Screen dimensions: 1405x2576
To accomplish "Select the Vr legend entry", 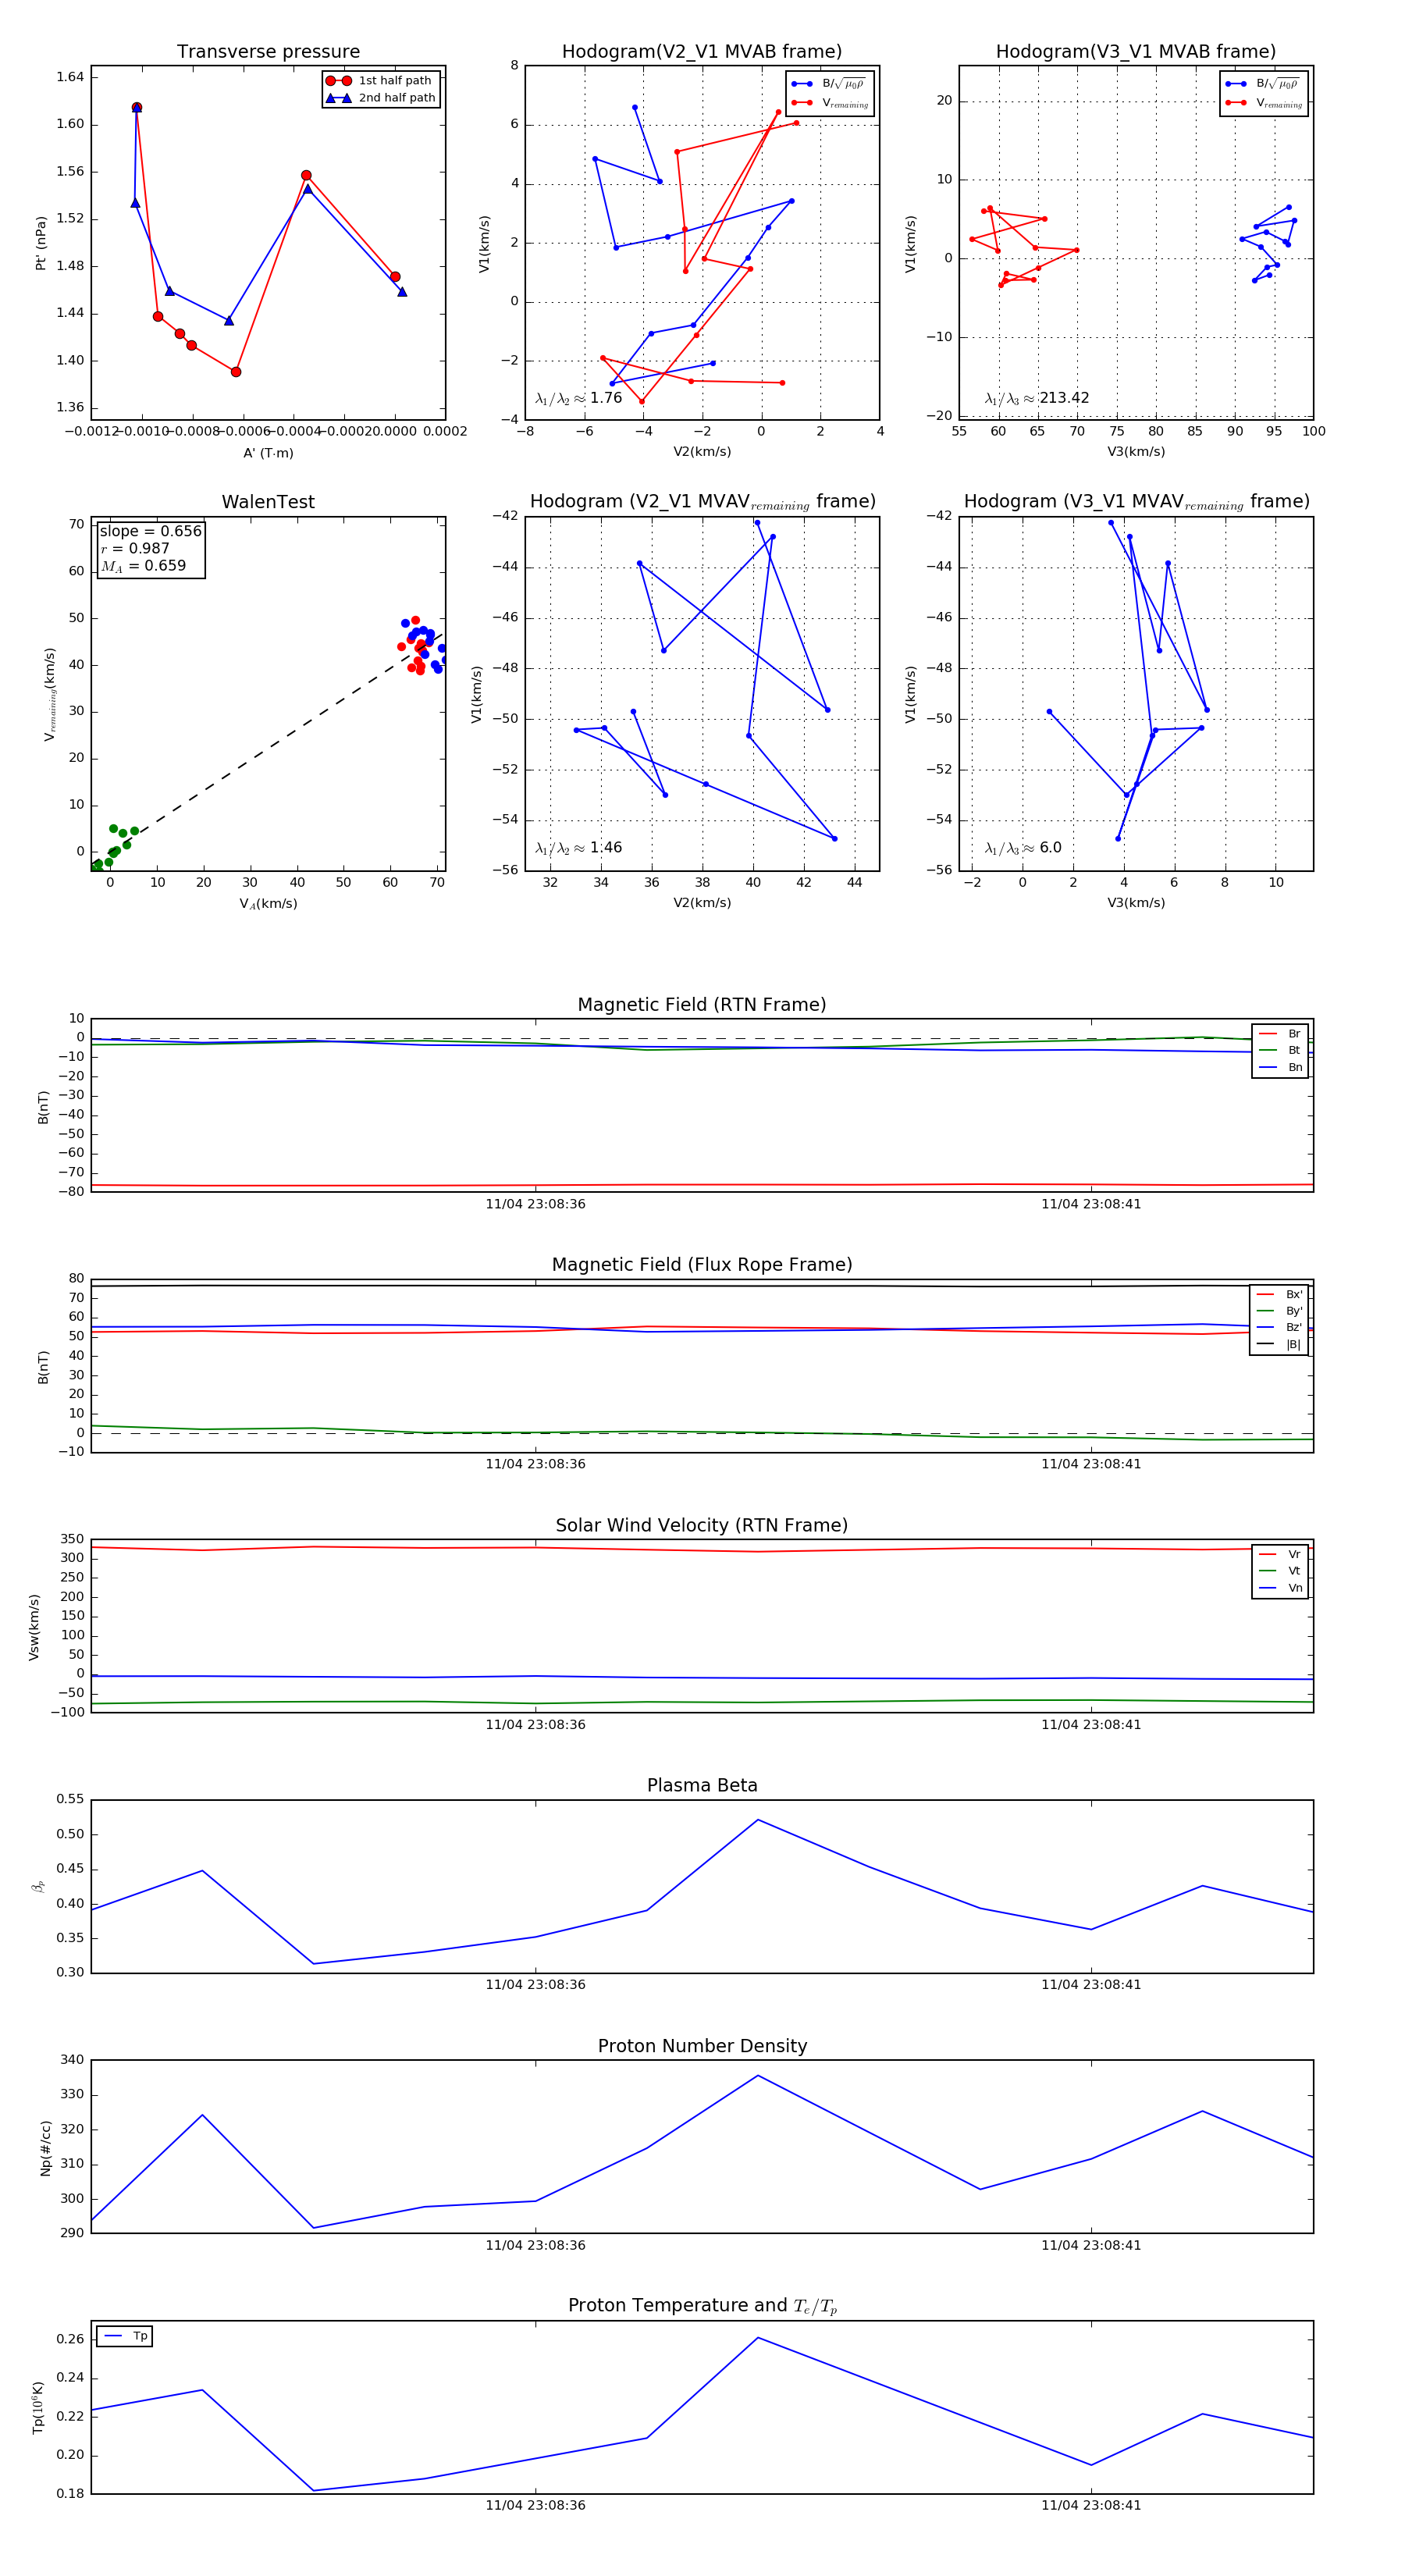I will pos(1280,1554).
